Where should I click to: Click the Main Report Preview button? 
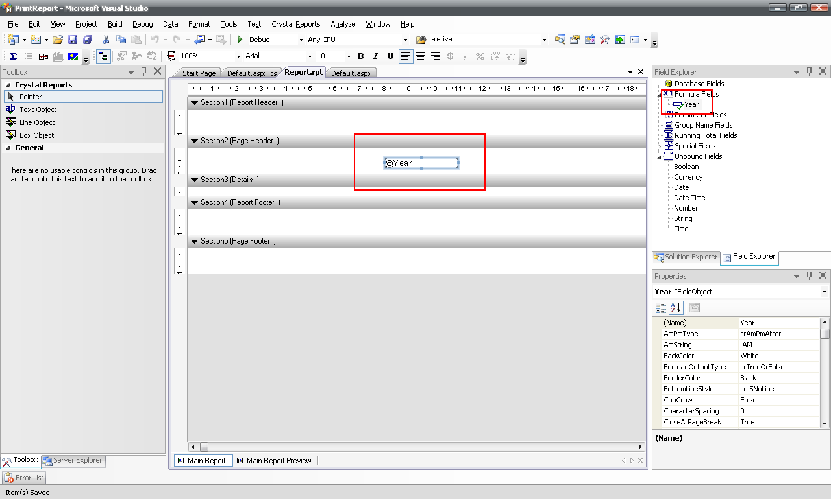pos(273,461)
